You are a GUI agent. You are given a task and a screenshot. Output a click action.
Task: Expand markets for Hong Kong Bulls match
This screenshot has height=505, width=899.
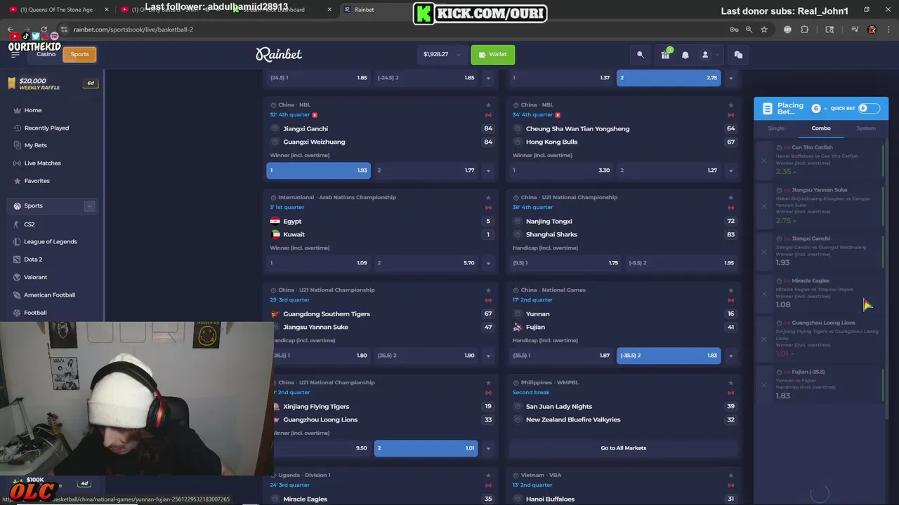coord(730,170)
